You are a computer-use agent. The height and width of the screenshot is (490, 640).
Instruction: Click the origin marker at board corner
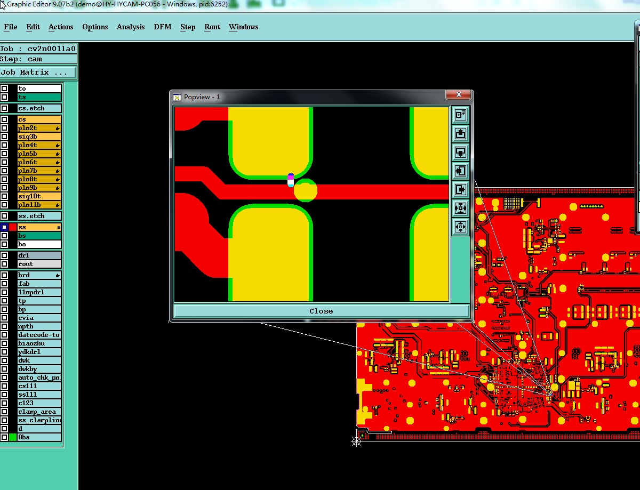pos(356,441)
